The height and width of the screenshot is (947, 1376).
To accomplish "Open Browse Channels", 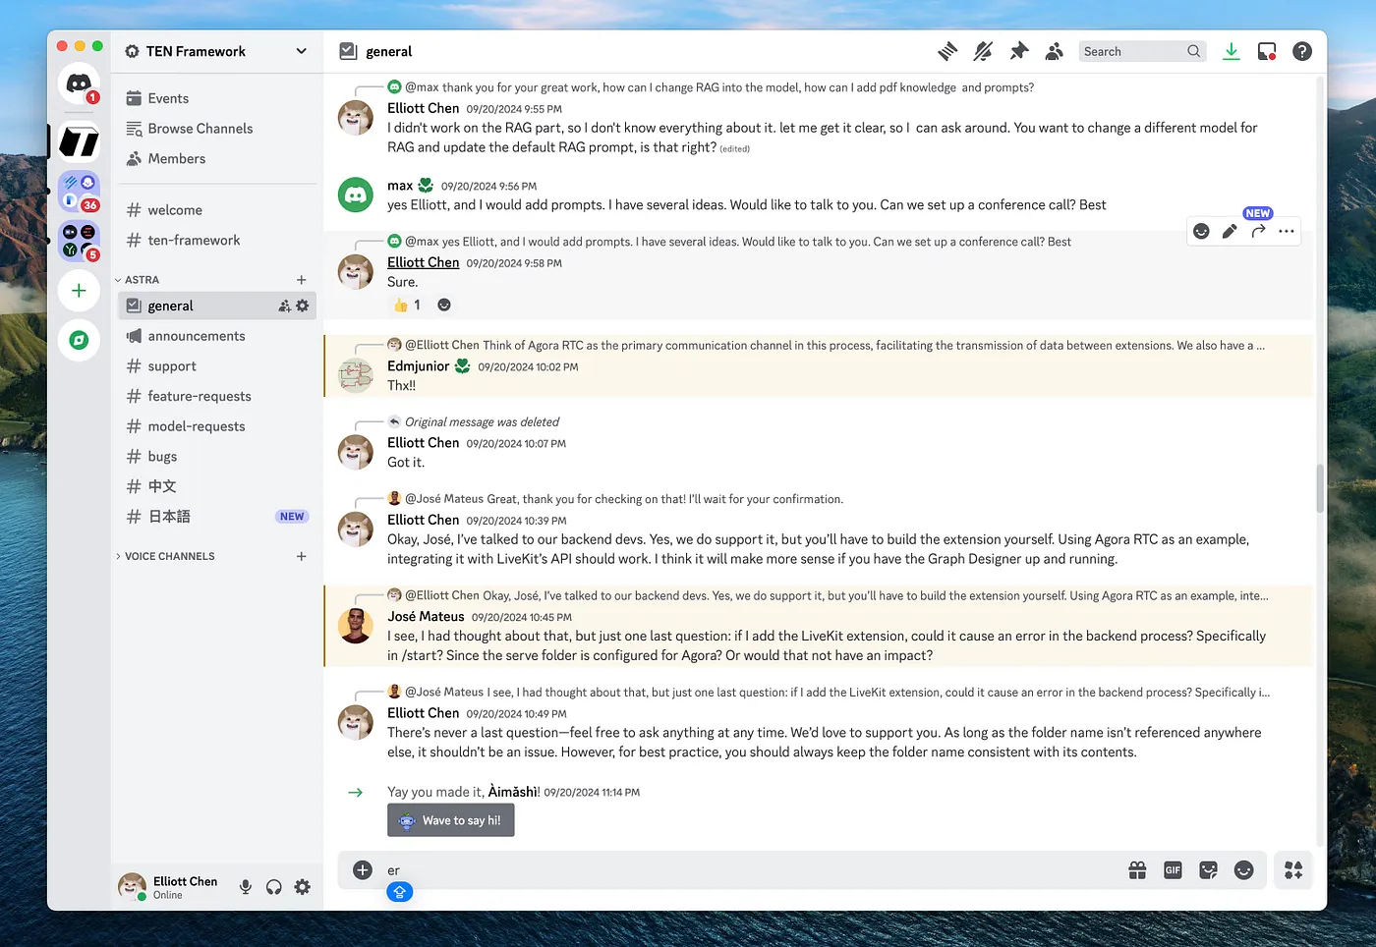I will coord(216,129).
